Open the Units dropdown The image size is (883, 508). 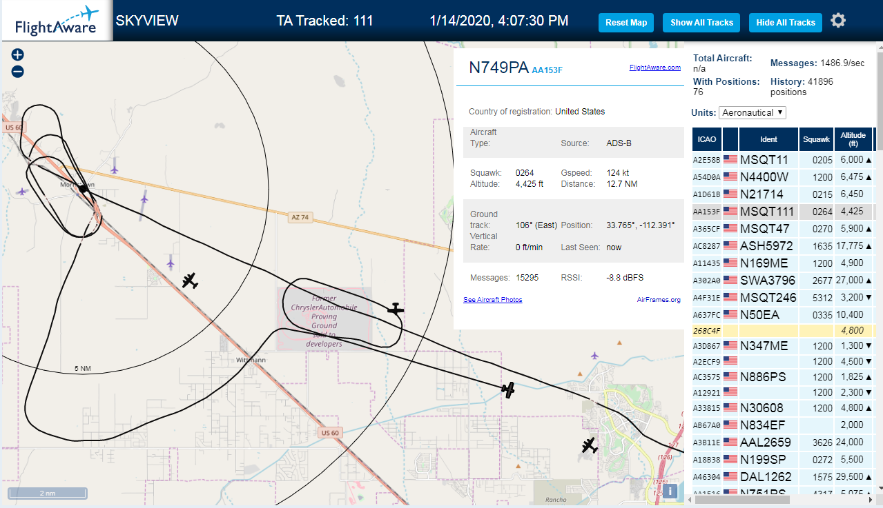point(753,112)
